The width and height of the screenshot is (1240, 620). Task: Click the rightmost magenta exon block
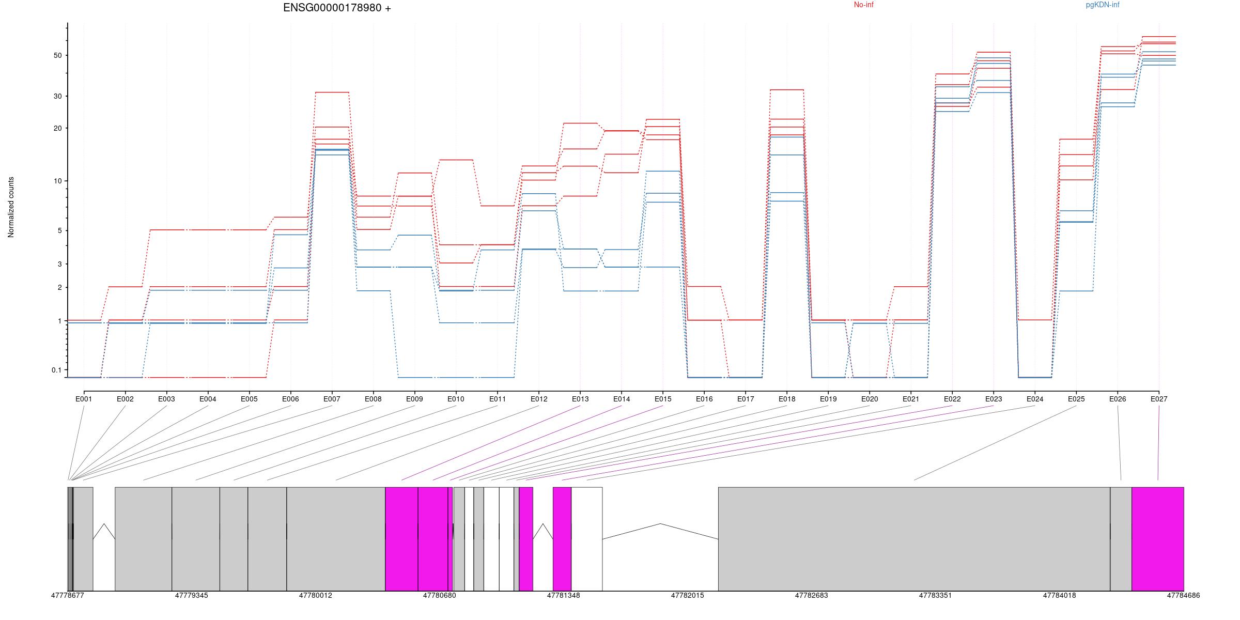click(1157, 538)
